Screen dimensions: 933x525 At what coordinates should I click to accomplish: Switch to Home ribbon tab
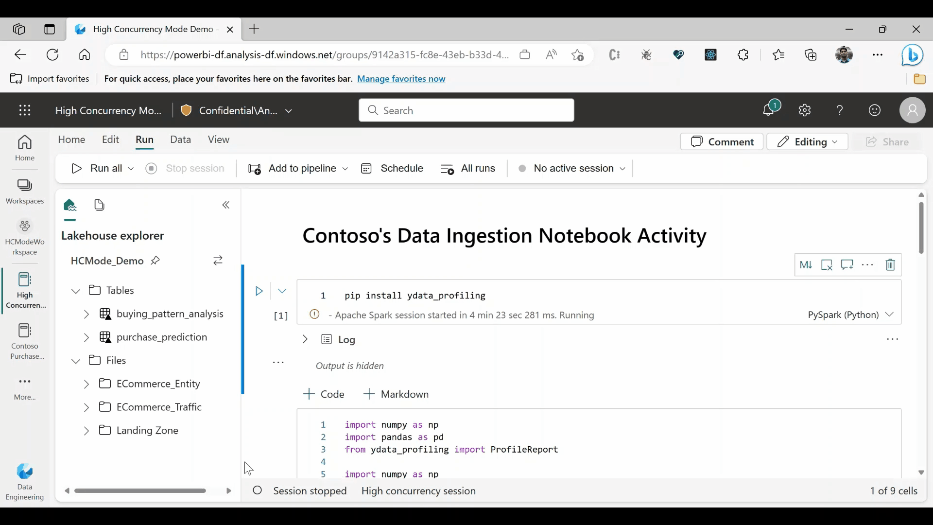[x=71, y=140]
